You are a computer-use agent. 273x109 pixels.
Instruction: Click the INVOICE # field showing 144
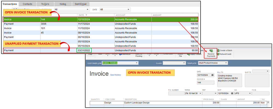pos(206,83)
